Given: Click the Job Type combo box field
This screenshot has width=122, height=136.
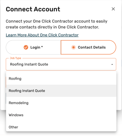Looking at the screenshot, I should coord(61,64).
